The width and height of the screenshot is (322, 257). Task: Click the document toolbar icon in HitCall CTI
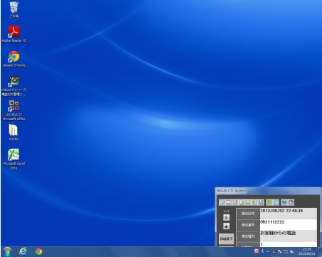tap(242, 202)
